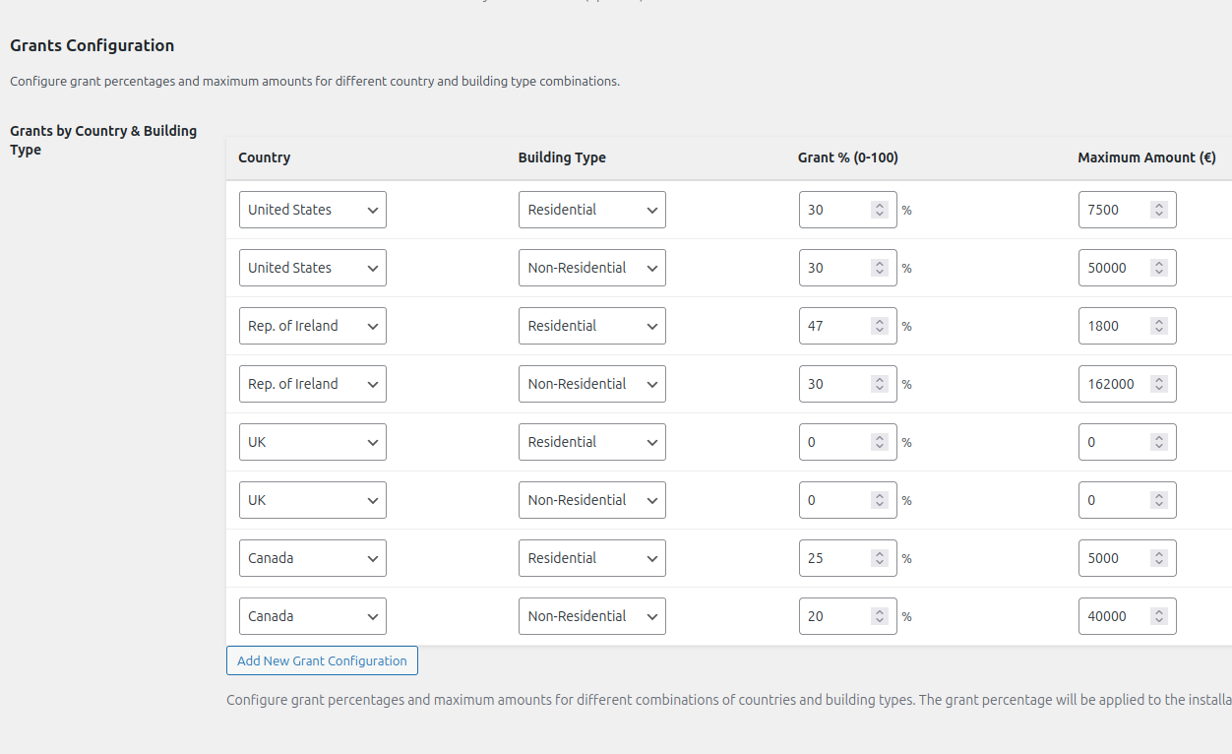Click the grant percentage field showing 30 for United States

836,209
